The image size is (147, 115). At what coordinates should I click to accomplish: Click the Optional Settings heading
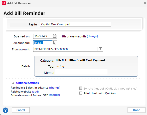tap(27, 83)
